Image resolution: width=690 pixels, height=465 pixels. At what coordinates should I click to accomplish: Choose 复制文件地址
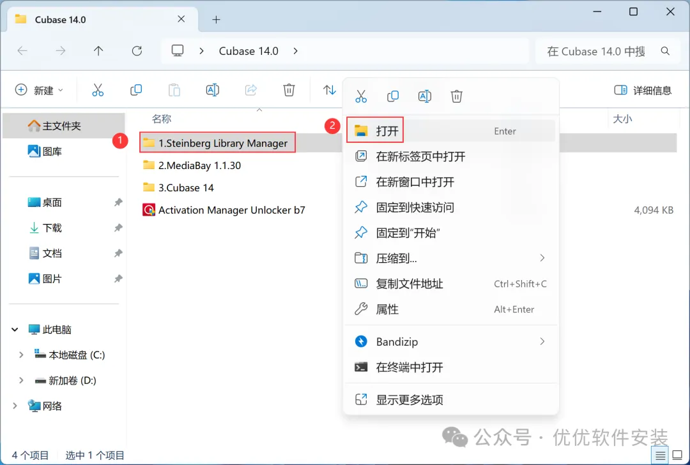[450, 284]
